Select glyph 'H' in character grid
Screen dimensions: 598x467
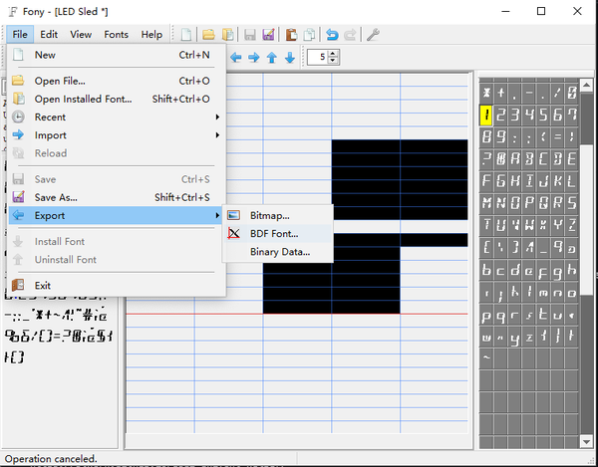click(515, 180)
